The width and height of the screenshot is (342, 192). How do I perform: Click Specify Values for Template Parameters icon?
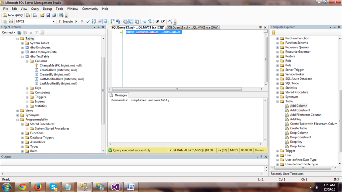coord(170,21)
